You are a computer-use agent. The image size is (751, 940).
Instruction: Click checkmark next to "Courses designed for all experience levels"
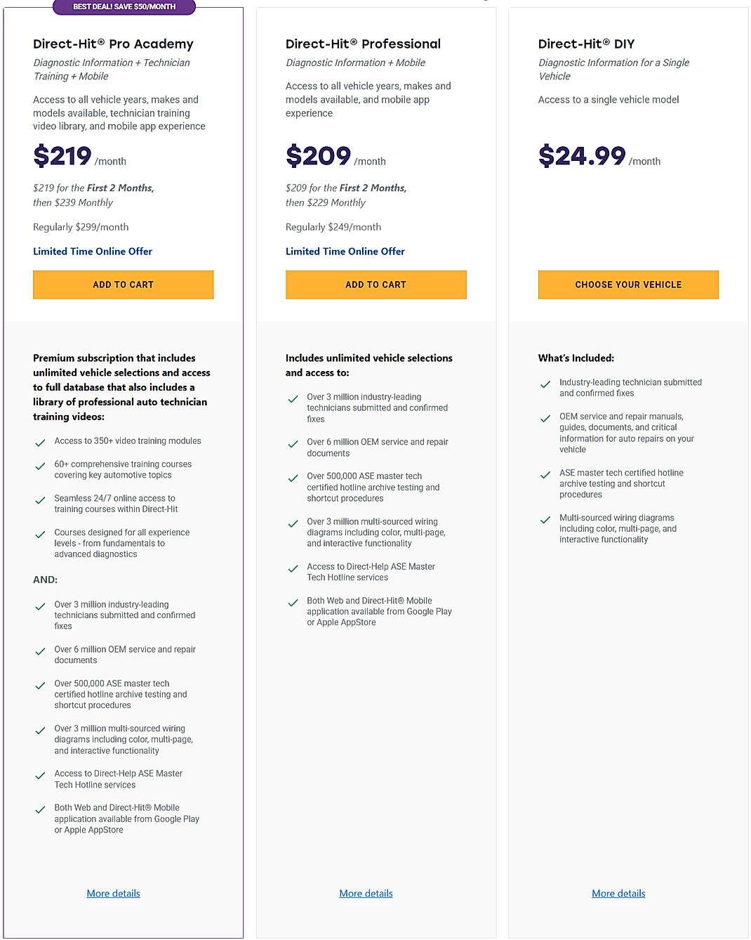(x=40, y=534)
